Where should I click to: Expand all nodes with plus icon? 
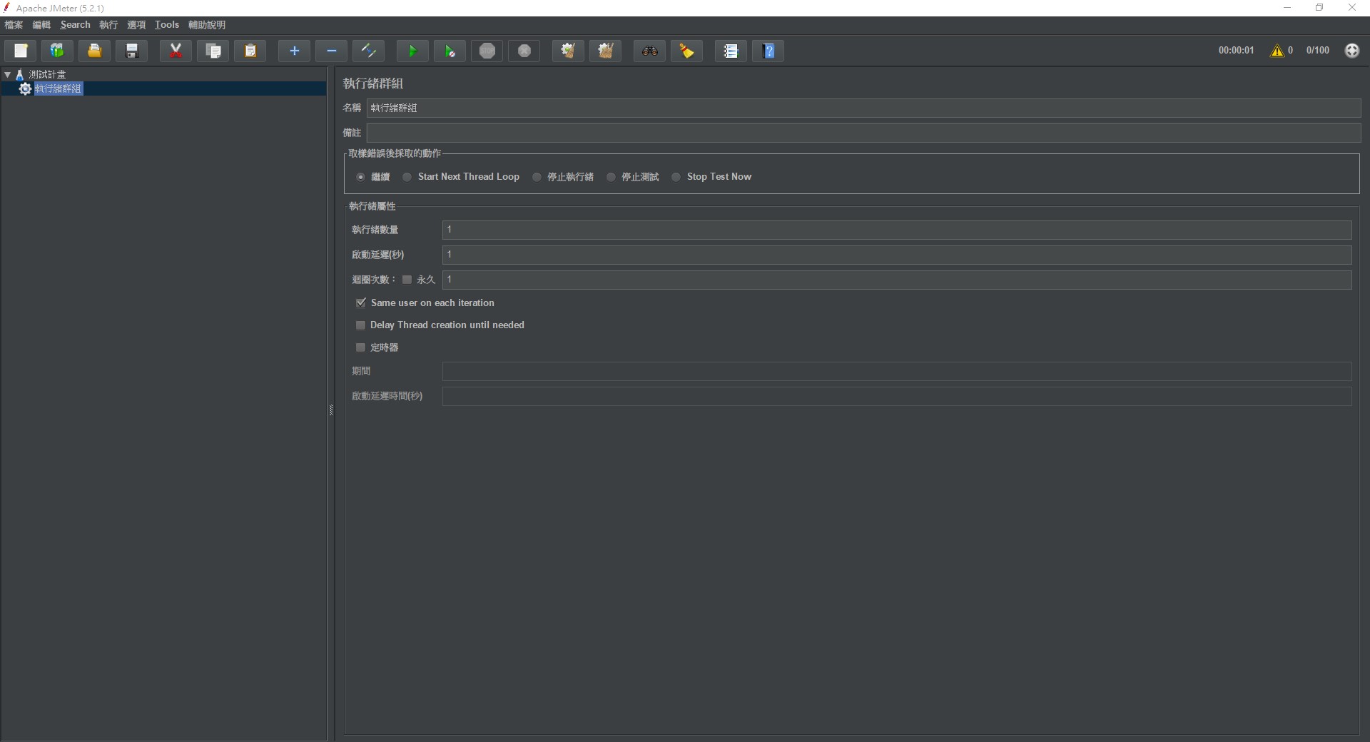(294, 51)
